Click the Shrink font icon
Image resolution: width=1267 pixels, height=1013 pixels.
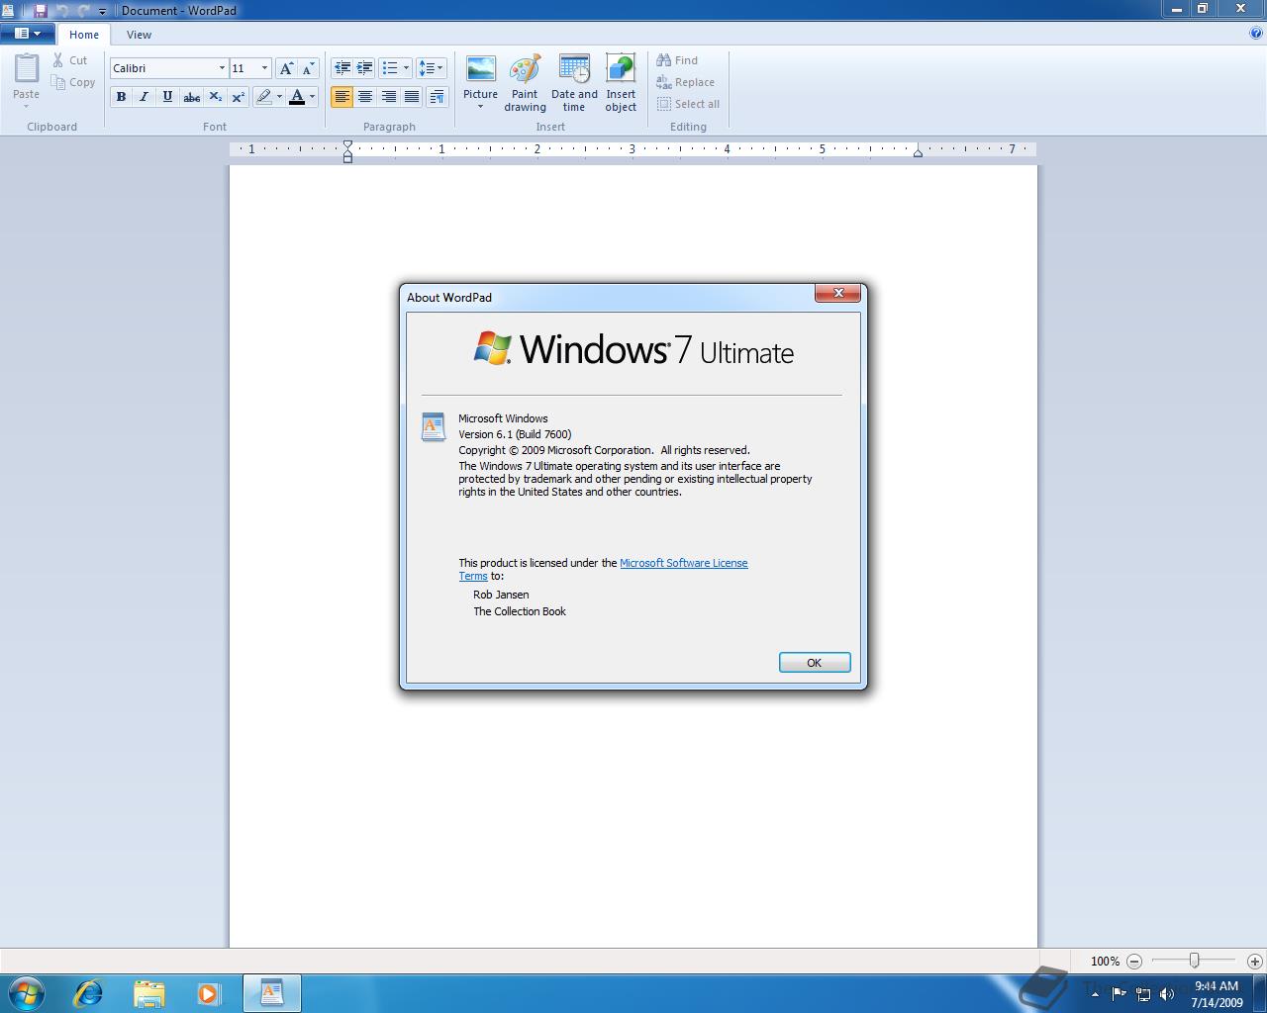pyautogui.click(x=308, y=68)
